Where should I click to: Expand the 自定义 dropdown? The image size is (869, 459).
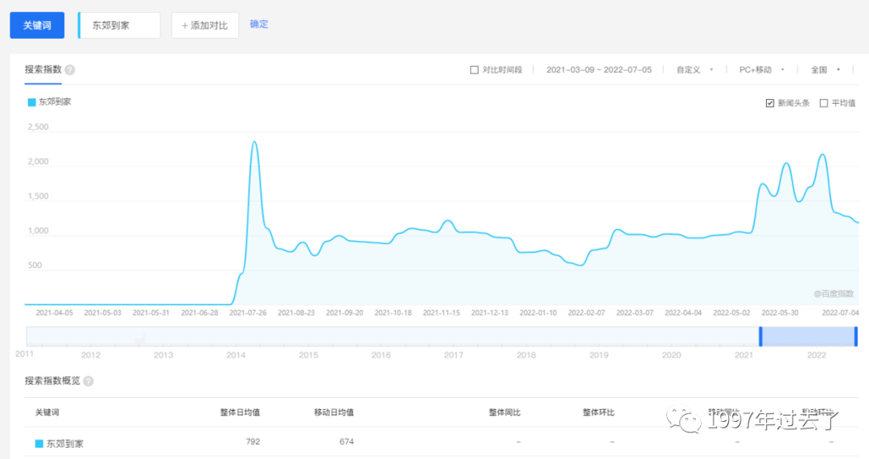(694, 70)
